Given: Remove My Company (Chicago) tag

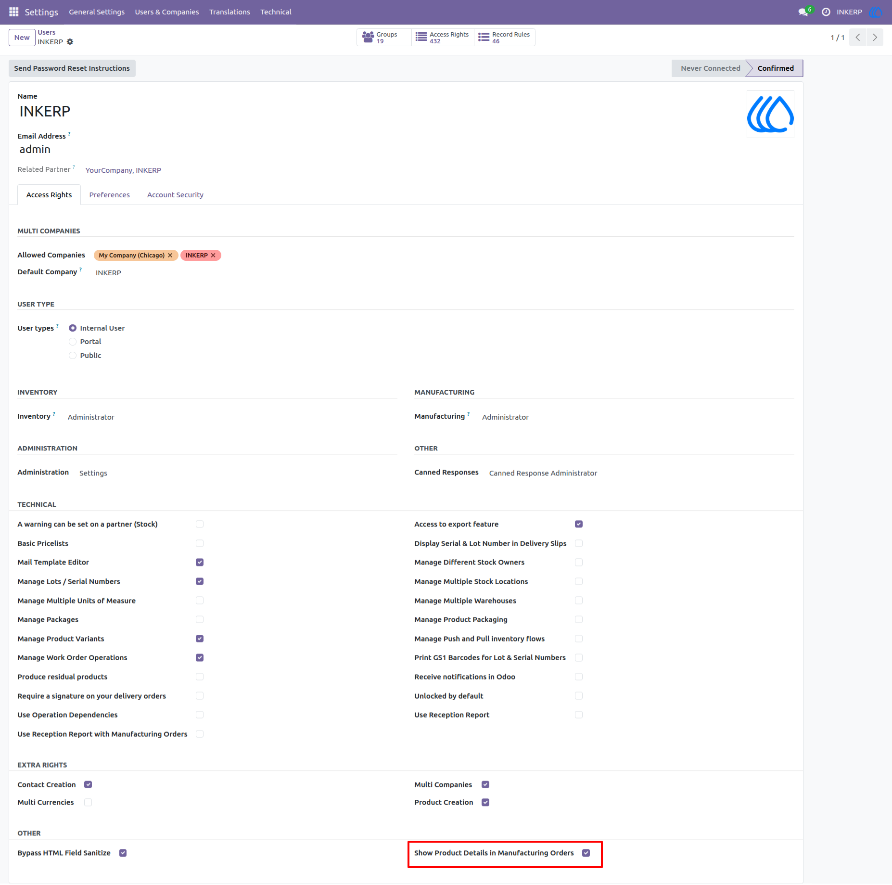Looking at the screenshot, I should (170, 255).
